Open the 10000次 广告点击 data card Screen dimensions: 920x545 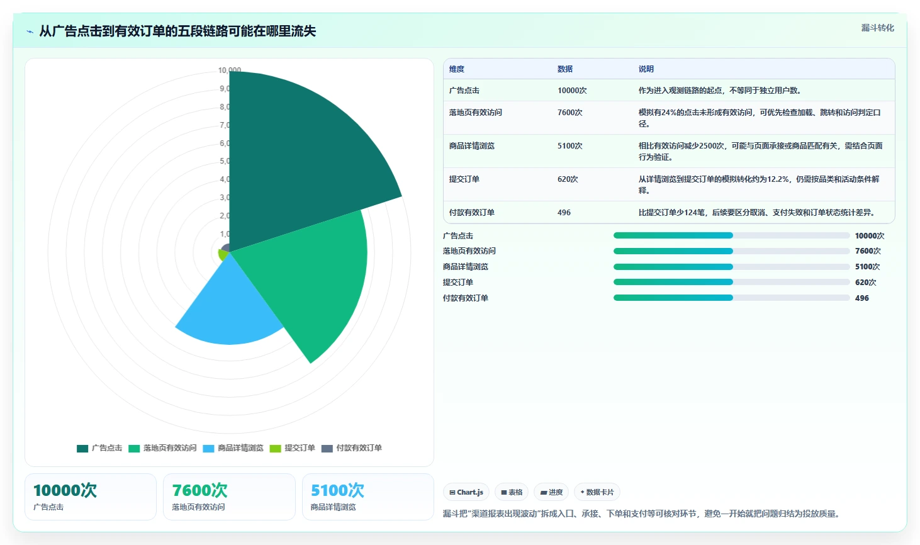[x=91, y=497]
